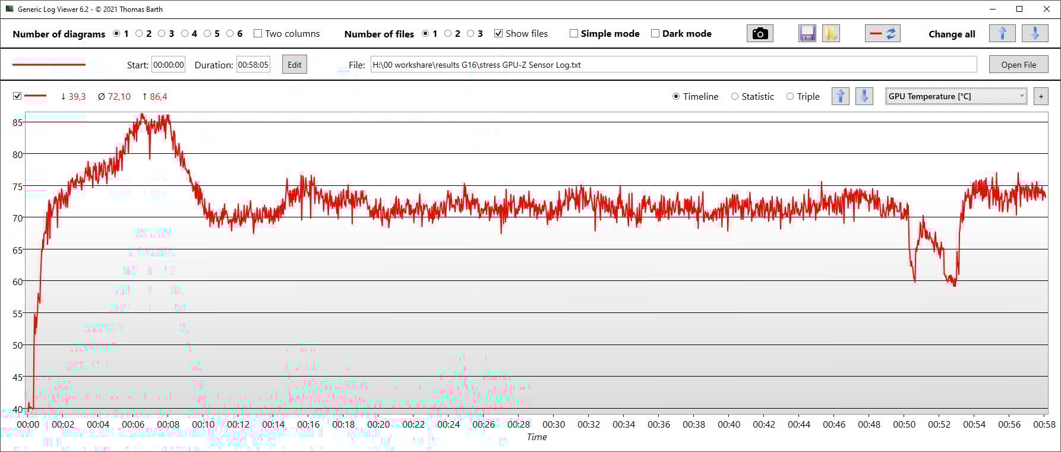Open the yellow folder icon in the toolbar
1061x452 pixels.
pyautogui.click(x=831, y=34)
